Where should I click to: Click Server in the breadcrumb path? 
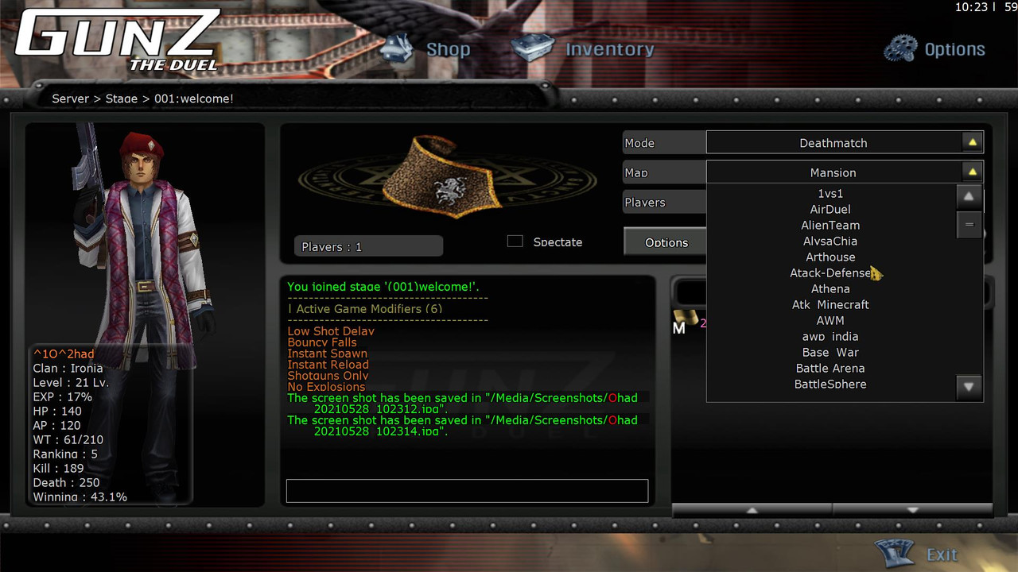tap(70, 99)
